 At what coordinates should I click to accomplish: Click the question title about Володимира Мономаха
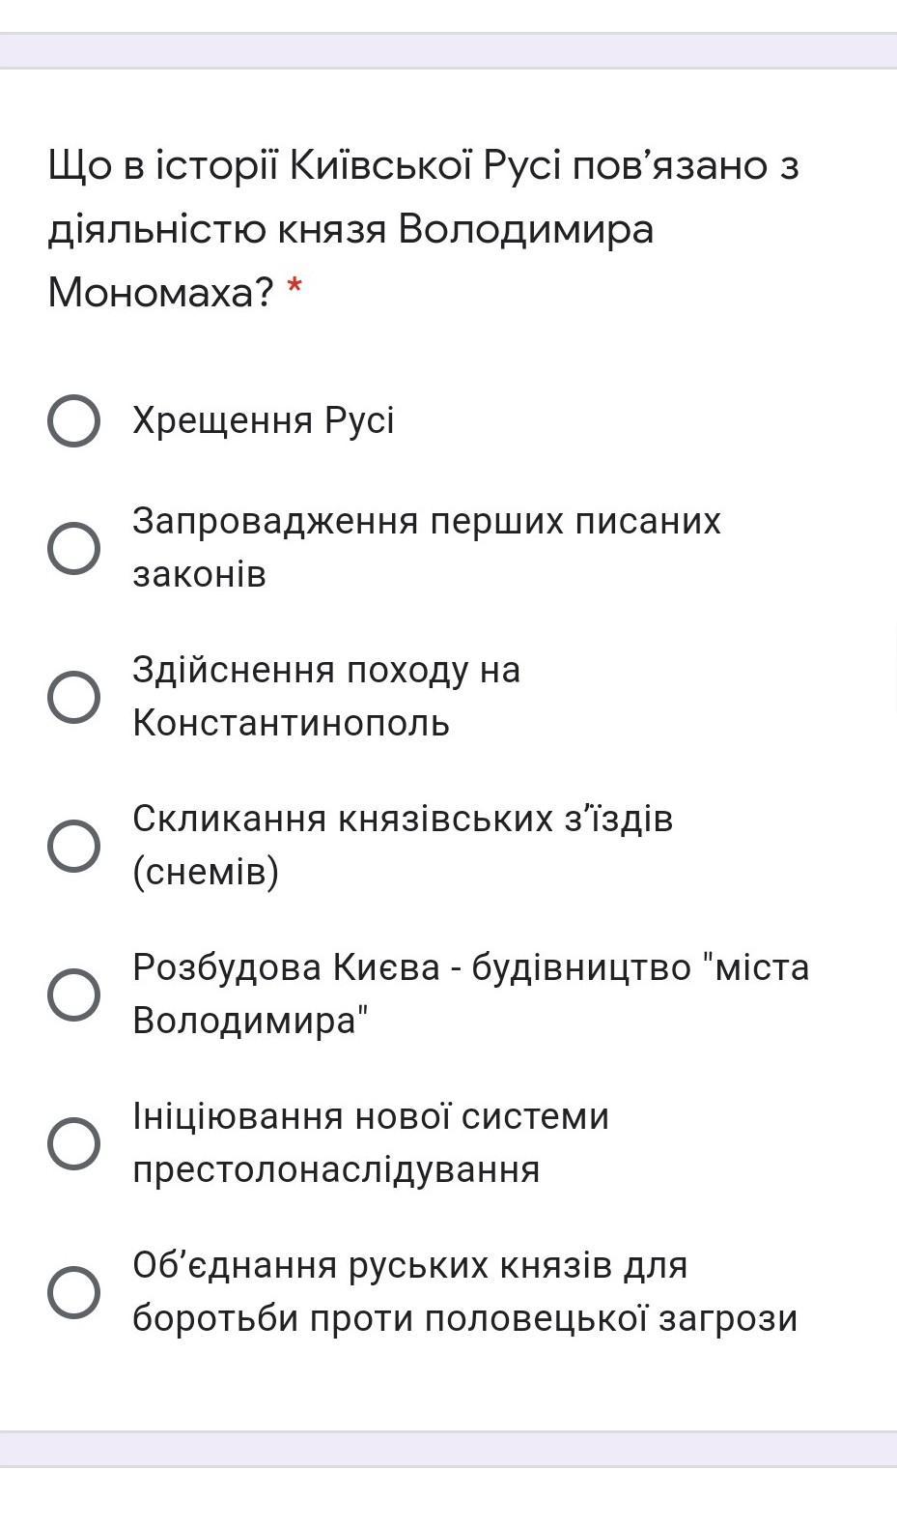(x=423, y=228)
